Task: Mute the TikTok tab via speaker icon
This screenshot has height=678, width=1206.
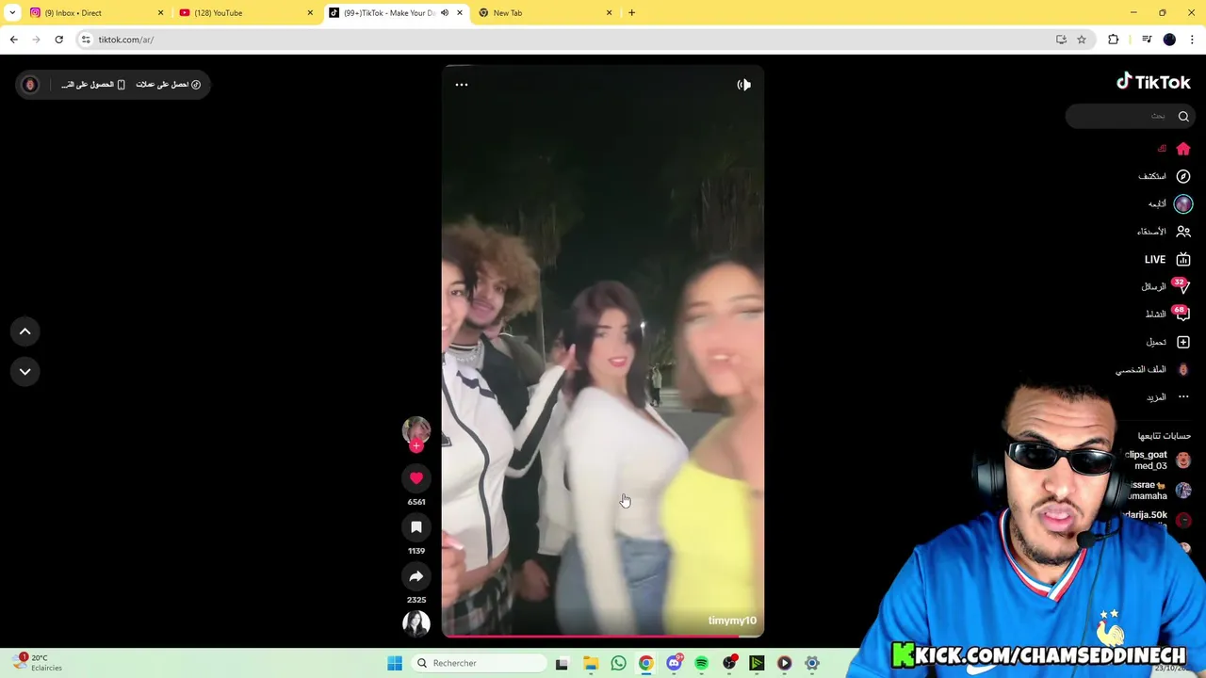Action: 445,12
